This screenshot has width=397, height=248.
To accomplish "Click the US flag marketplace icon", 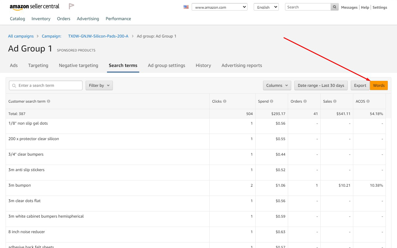I will (186, 7).
